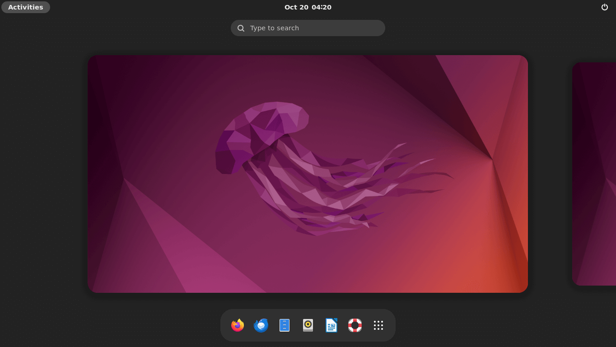Viewport: 616px width, 347px height.
Task: Click the Activities button
Action: pos(26,7)
